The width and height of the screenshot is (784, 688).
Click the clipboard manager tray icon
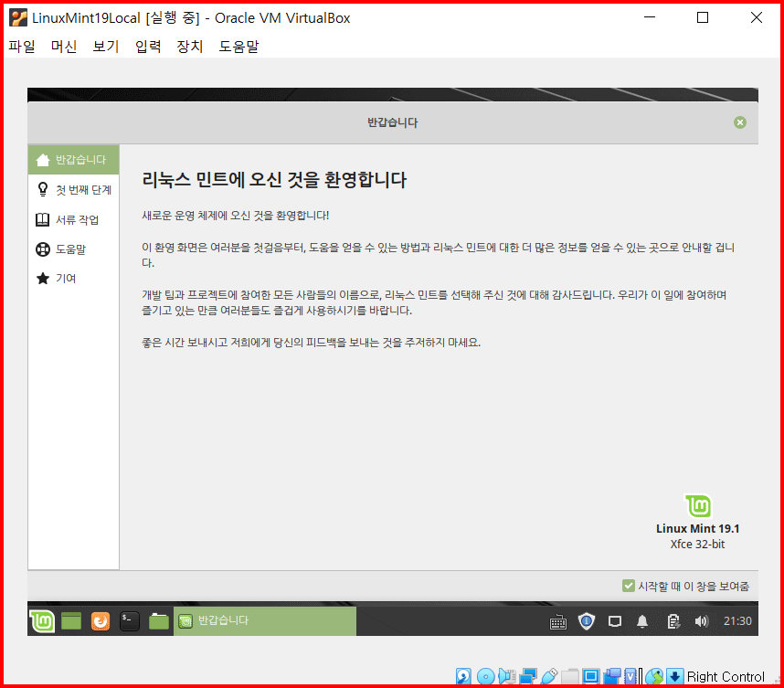tap(673, 621)
